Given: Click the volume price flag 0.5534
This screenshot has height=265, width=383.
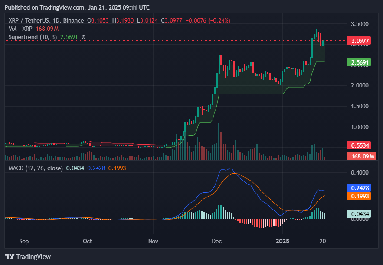Looking at the screenshot, I should pyautogui.click(x=360, y=145).
